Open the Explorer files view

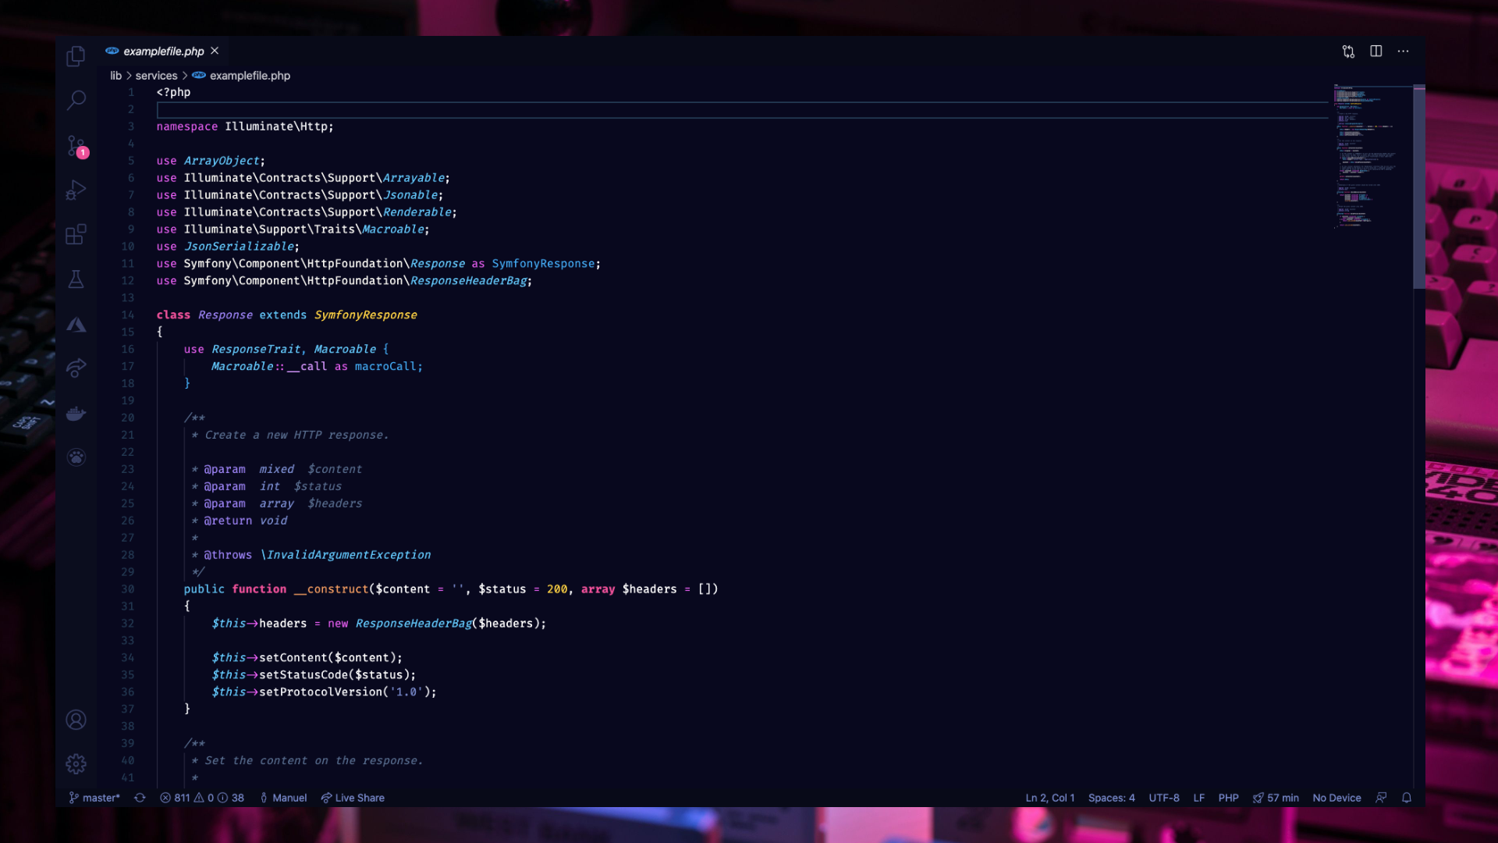tap(76, 56)
